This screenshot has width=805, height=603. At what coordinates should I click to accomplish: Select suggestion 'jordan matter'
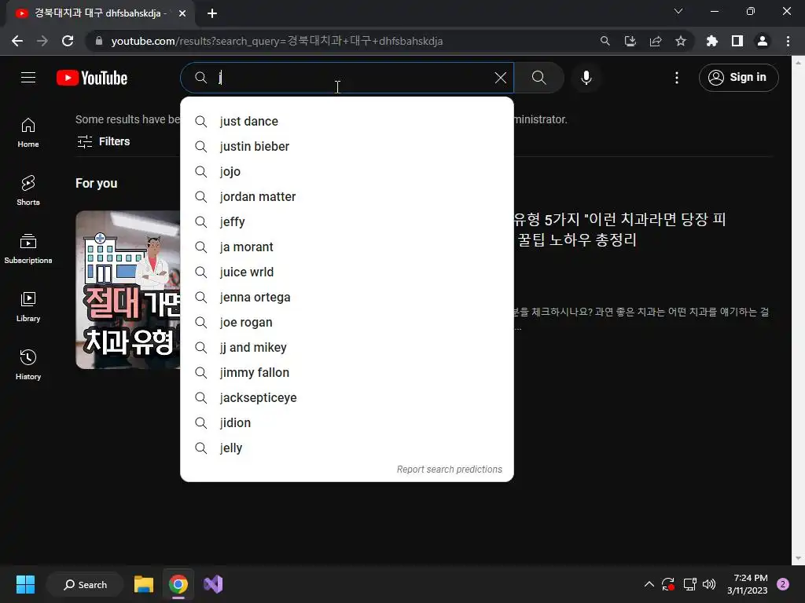coord(347,197)
